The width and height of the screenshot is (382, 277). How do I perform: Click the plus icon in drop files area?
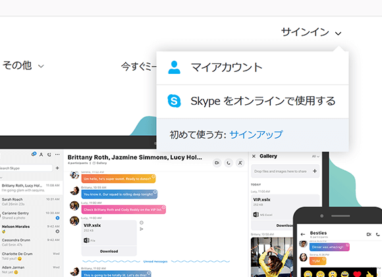point(315,171)
